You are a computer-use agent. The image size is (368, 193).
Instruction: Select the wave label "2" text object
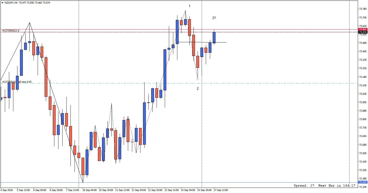(198, 89)
